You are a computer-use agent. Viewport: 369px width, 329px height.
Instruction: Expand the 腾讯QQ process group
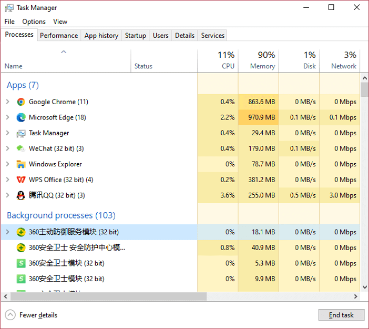pyautogui.click(x=7, y=195)
